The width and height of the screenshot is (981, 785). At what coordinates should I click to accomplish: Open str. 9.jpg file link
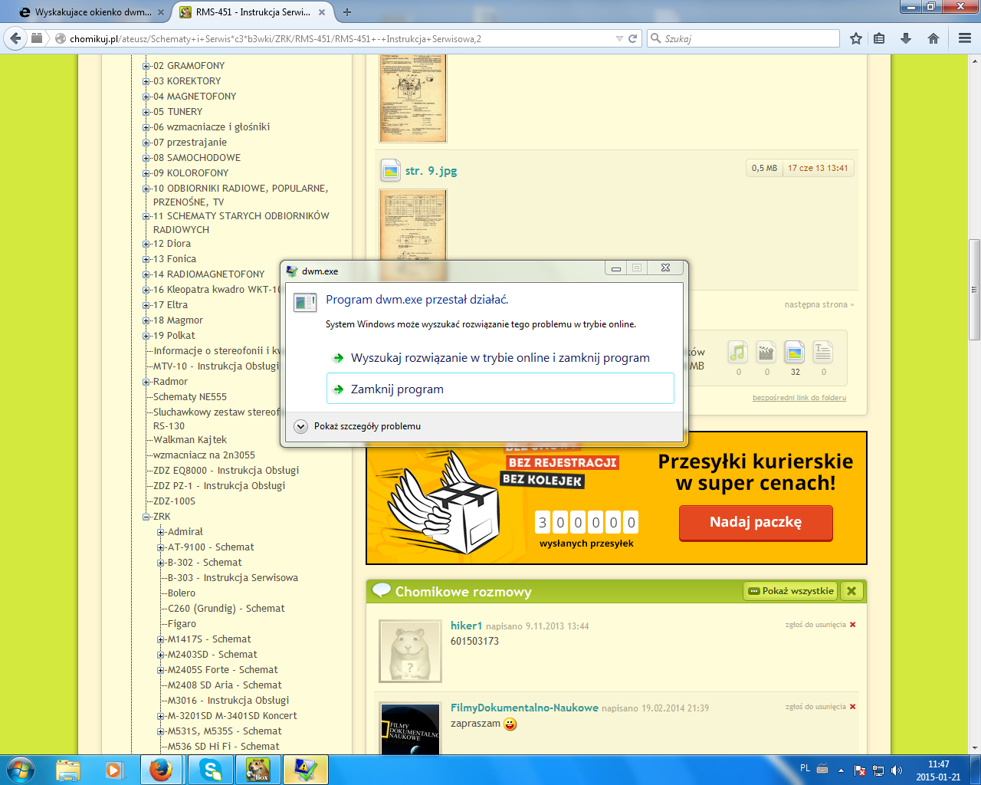[431, 171]
